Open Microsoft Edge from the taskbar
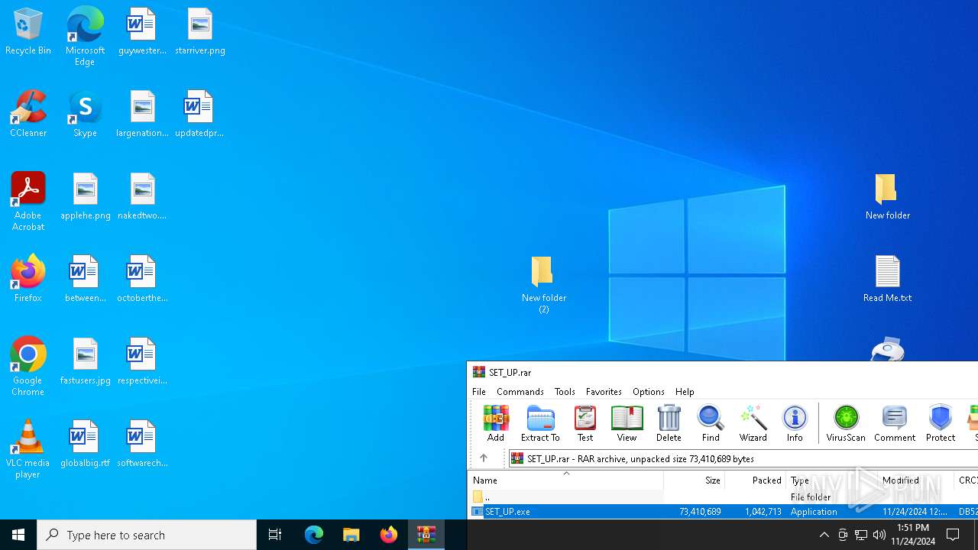The width and height of the screenshot is (978, 550). (314, 535)
